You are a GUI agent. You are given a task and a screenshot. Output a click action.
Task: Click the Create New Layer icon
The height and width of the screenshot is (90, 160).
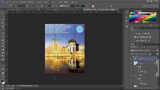(151, 88)
